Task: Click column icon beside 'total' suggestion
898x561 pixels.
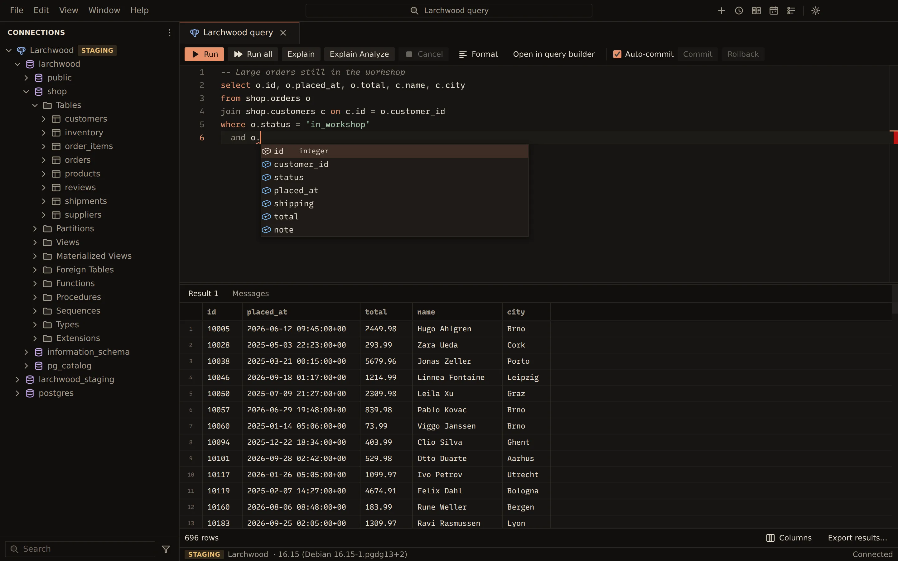Action: (x=266, y=216)
